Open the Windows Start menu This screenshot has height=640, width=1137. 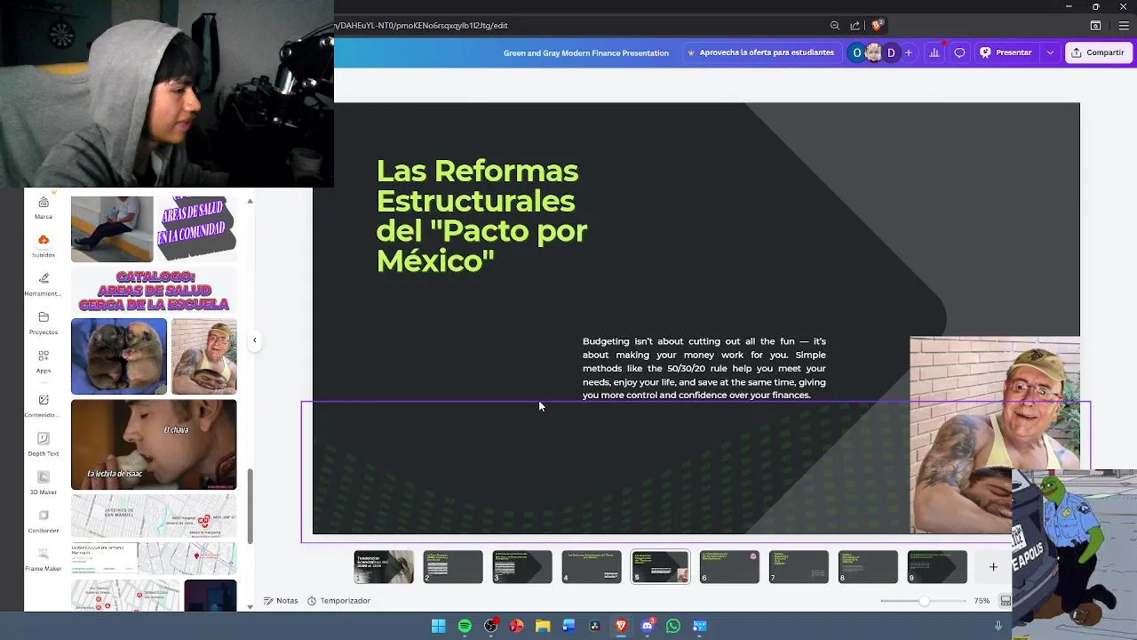[x=438, y=626]
